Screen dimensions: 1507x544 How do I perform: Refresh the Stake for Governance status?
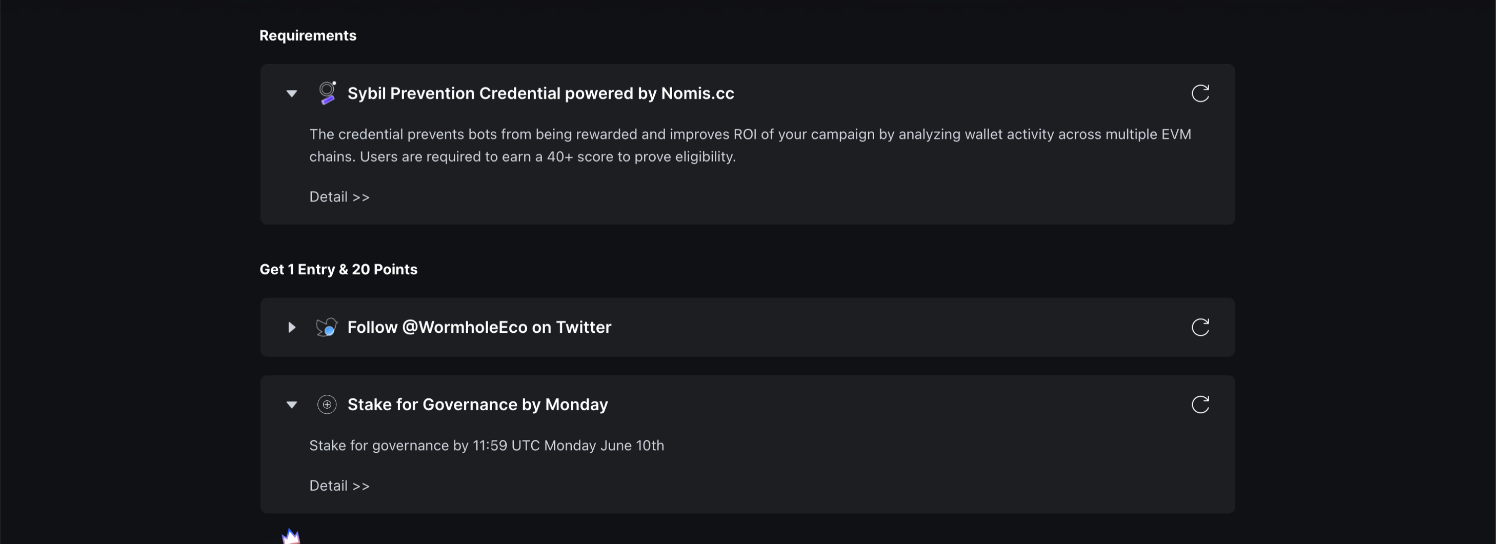1200,405
